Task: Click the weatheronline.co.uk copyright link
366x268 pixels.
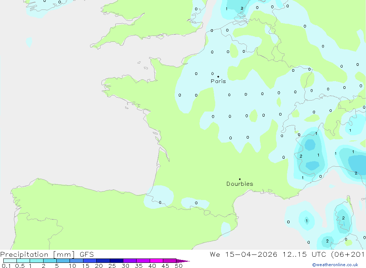Action: (335, 265)
